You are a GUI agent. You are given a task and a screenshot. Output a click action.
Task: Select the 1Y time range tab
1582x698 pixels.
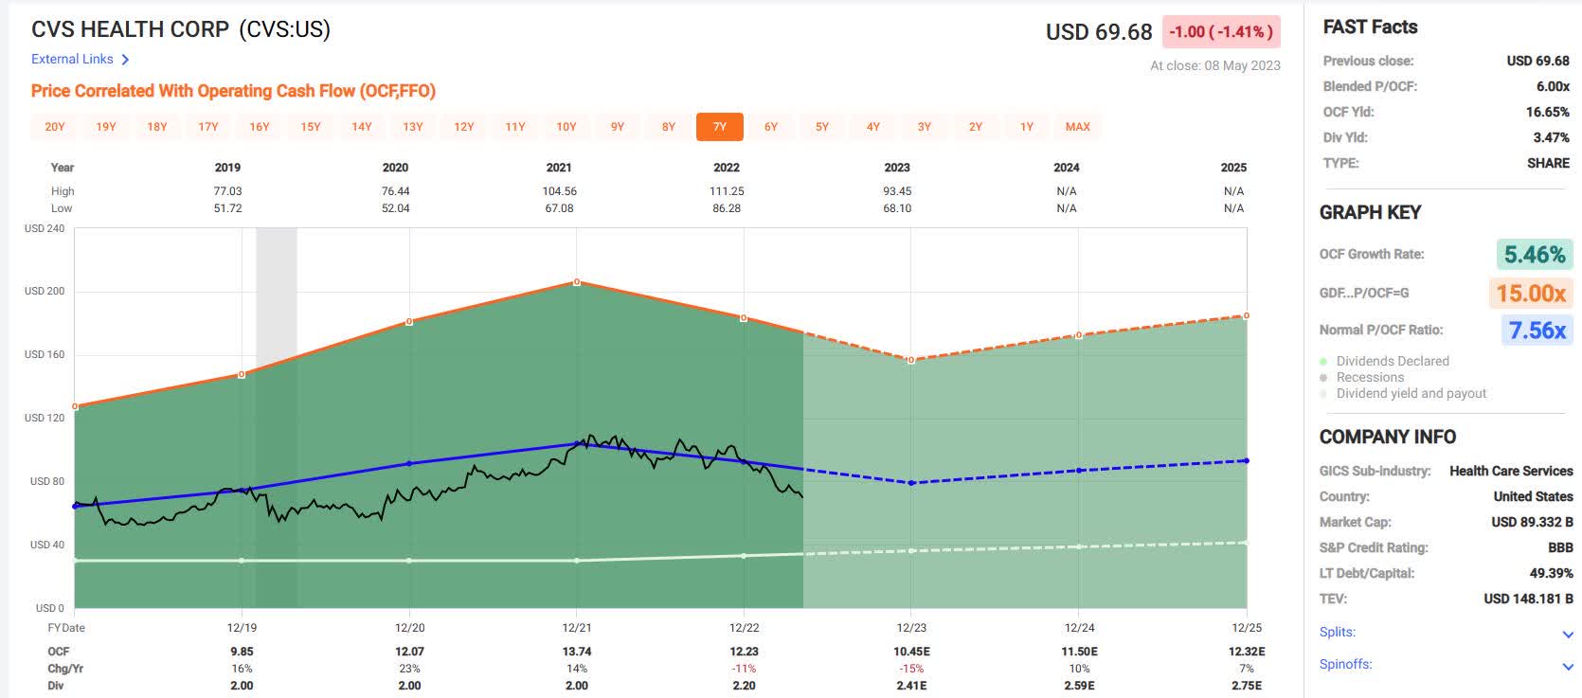coord(1026,127)
